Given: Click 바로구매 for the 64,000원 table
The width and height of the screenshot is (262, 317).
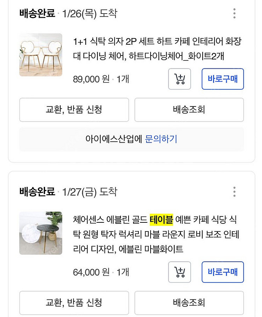Looking at the screenshot, I should pyautogui.click(x=223, y=272).
